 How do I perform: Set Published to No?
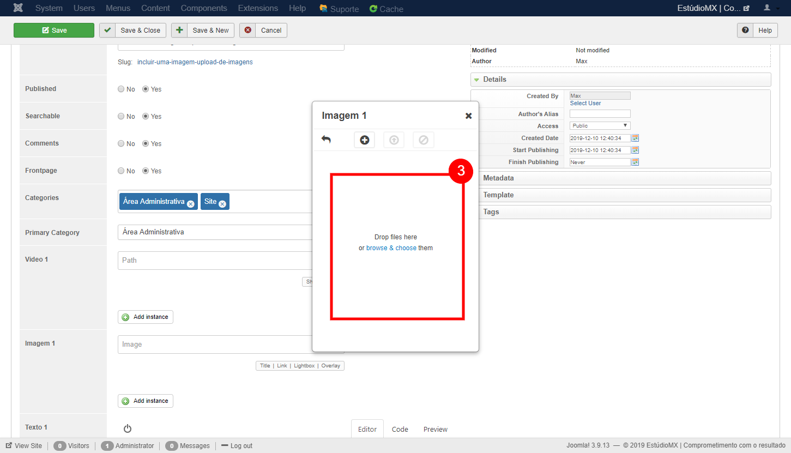pyautogui.click(x=121, y=89)
